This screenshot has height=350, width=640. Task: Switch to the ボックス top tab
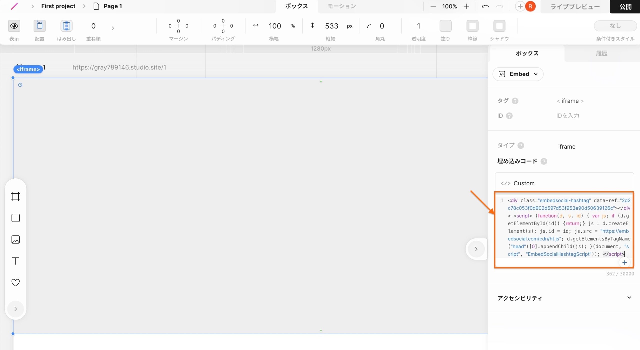(x=296, y=6)
